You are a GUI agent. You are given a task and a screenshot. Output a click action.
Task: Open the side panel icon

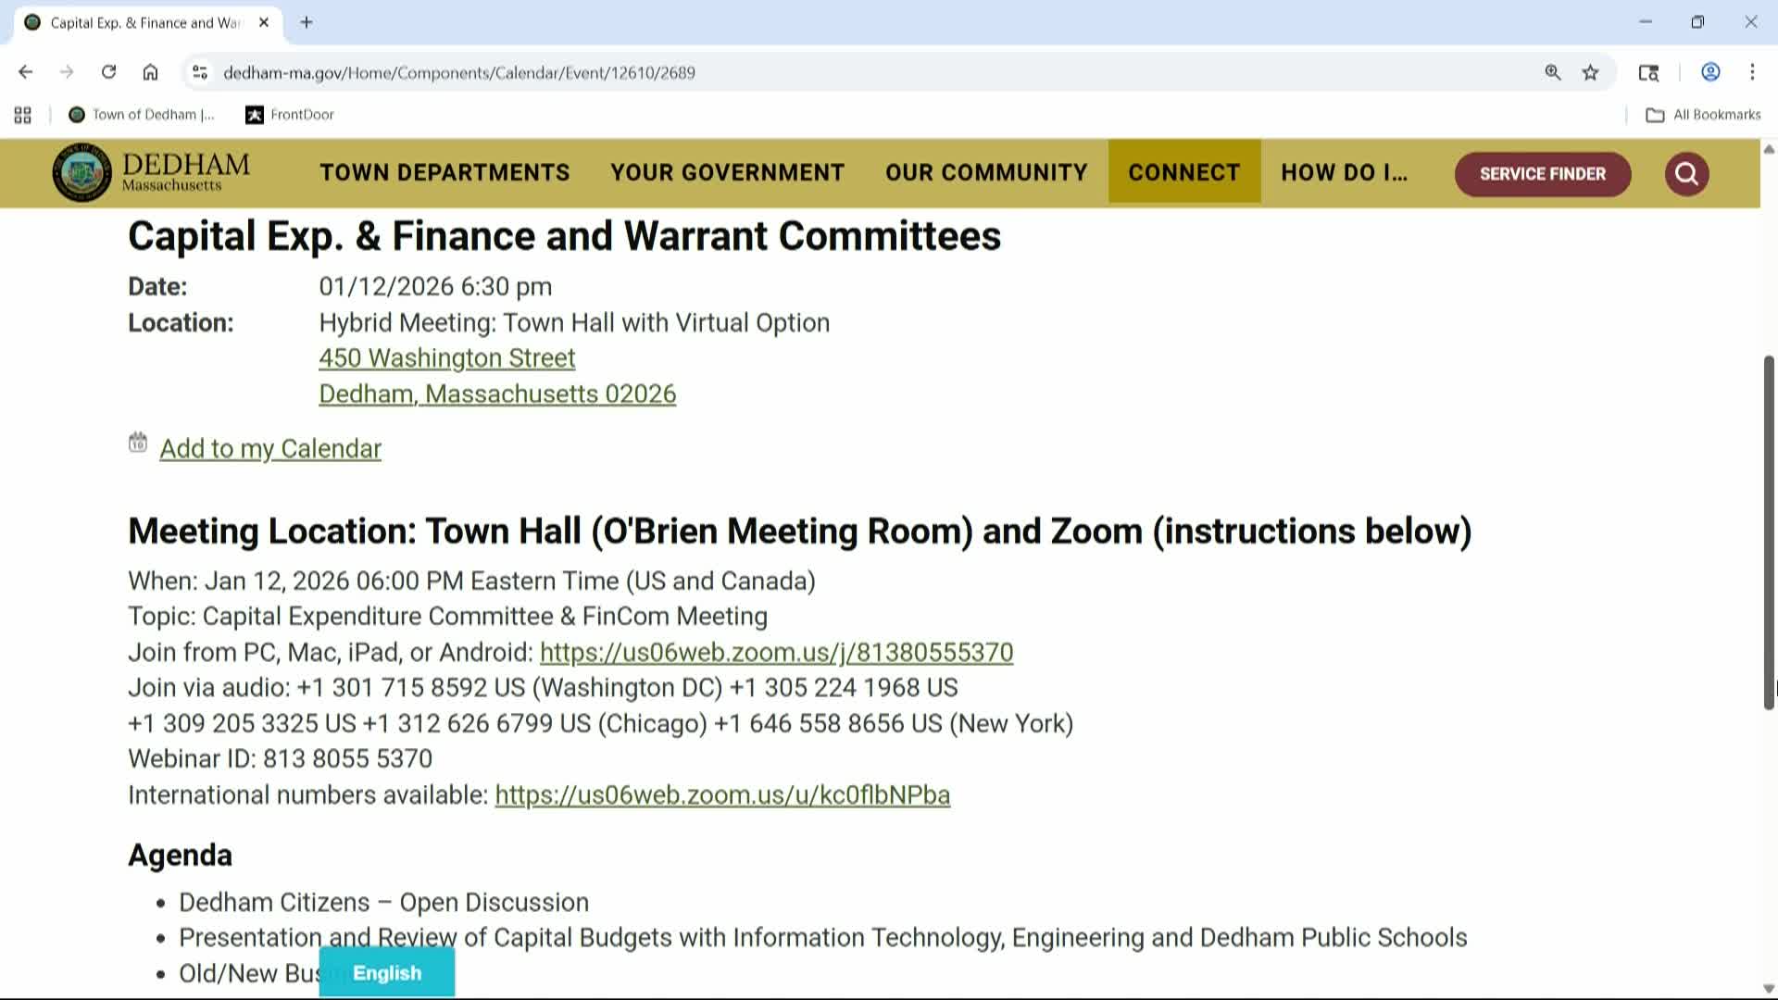point(1648,71)
